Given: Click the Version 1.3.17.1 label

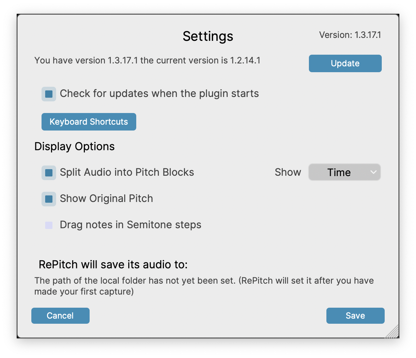Looking at the screenshot, I should click(x=350, y=35).
